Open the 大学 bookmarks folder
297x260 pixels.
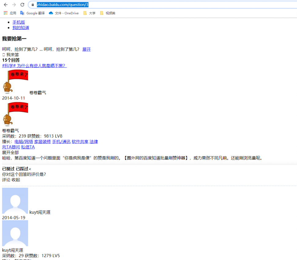89,13
